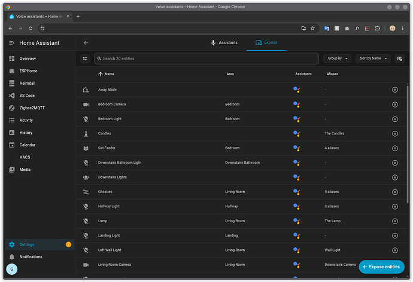
Task: Open the Downstairs Lights row
Action: coord(241,177)
